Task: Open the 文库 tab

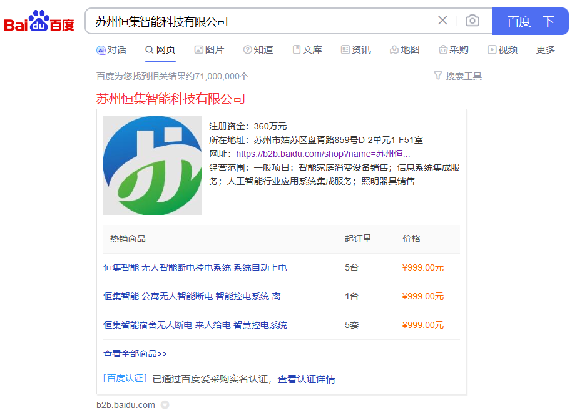Action: [x=307, y=50]
